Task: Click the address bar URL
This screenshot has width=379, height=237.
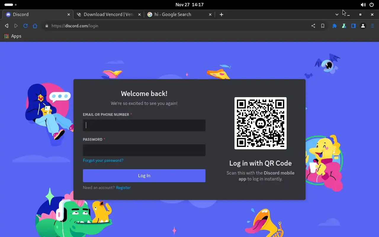Action: coord(75,26)
